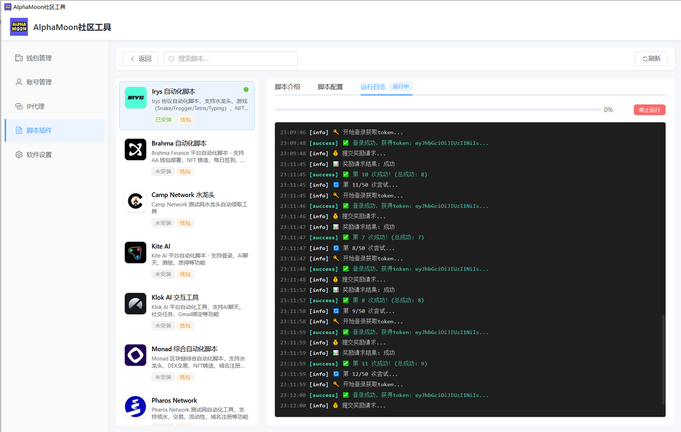Select the Klok AI logo
Screen dimensions: 681x432
tap(136, 304)
